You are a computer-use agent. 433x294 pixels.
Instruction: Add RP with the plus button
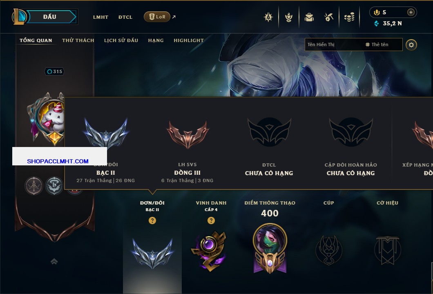[411, 12]
